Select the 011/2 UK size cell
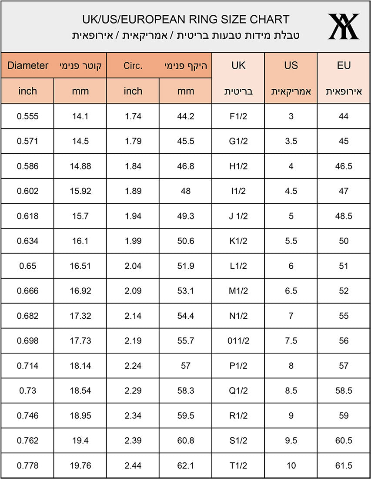This screenshot has height=479, width=371. [x=238, y=341]
